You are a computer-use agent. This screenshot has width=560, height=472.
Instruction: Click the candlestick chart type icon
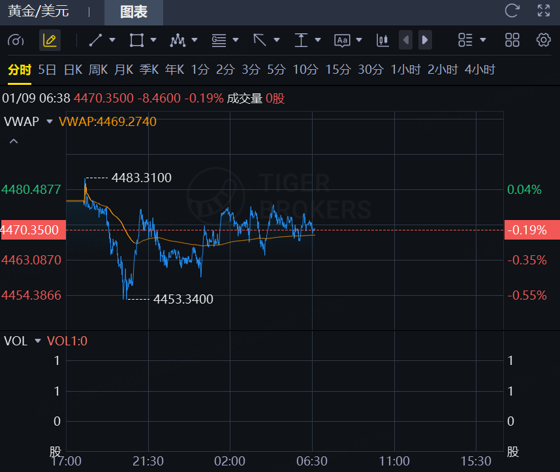(x=382, y=40)
